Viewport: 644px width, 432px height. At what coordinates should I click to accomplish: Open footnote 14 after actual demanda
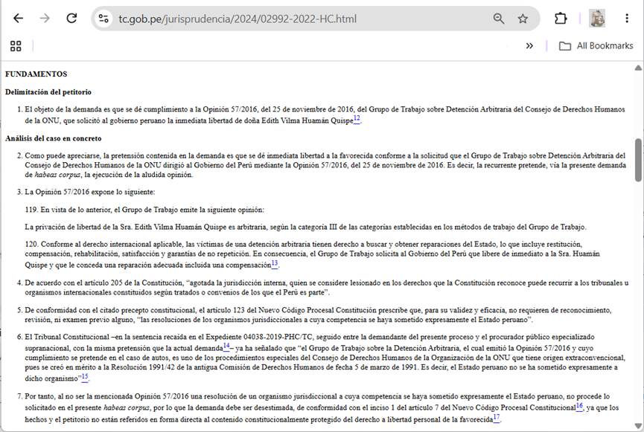(x=226, y=346)
